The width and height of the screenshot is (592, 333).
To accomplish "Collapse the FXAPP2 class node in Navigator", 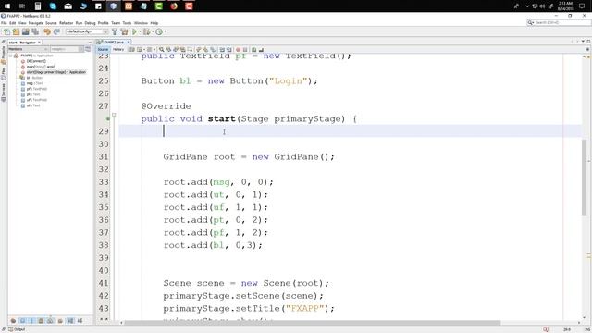I will (10, 55).
